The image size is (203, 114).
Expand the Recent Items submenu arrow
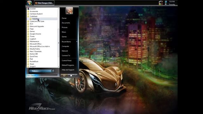coord(77,41)
